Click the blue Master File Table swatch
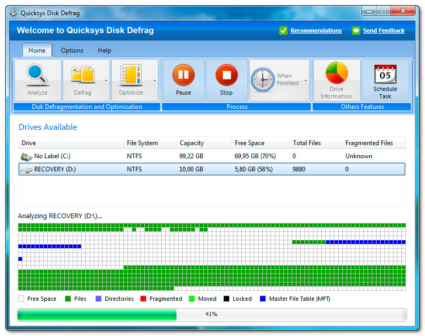 (x=263, y=299)
